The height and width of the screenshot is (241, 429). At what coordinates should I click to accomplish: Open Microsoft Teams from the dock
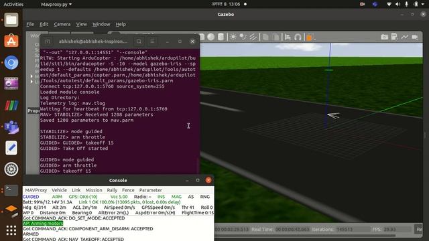[x=11, y=127]
